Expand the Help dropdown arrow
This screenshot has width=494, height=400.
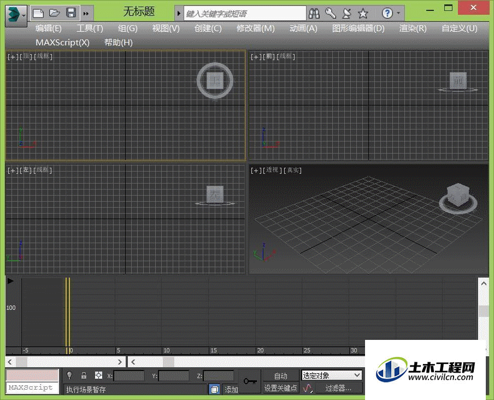tap(398, 13)
